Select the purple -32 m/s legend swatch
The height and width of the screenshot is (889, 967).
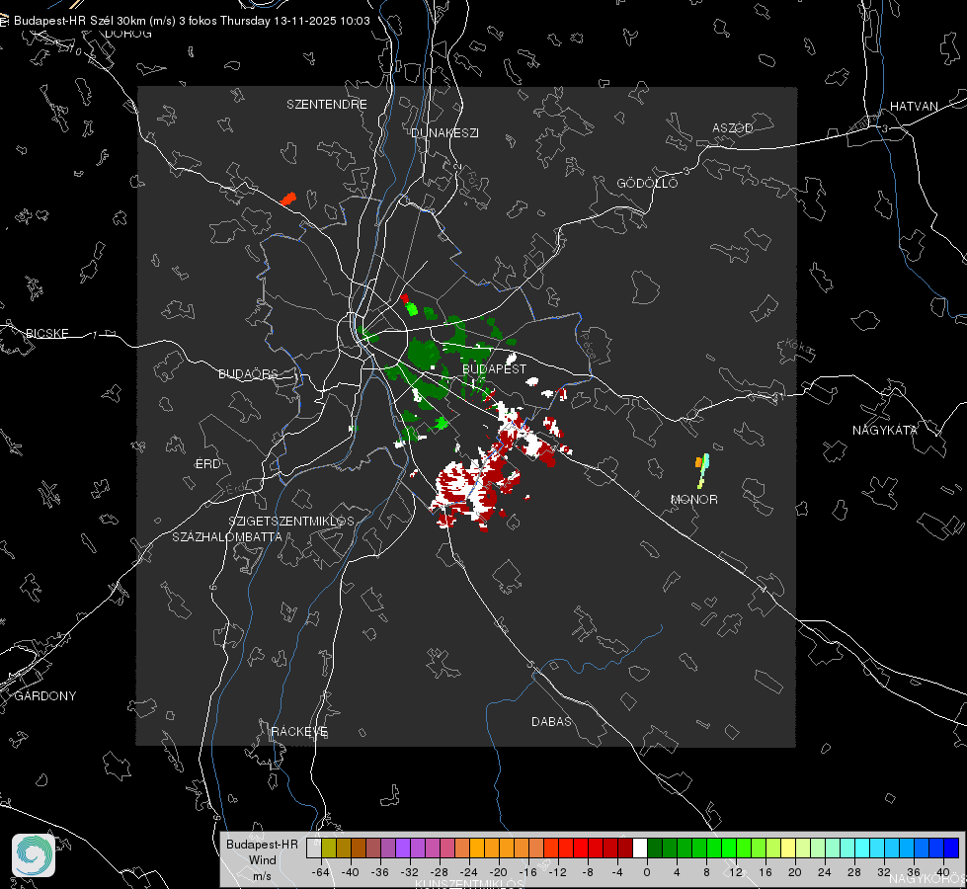(x=403, y=848)
